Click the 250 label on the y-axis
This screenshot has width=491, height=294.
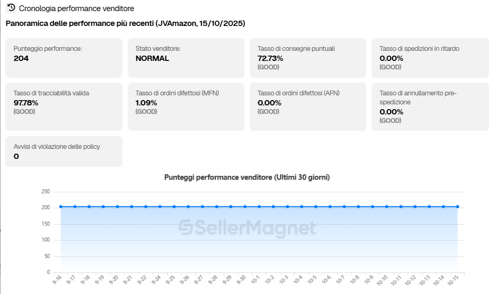coord(46,192)
